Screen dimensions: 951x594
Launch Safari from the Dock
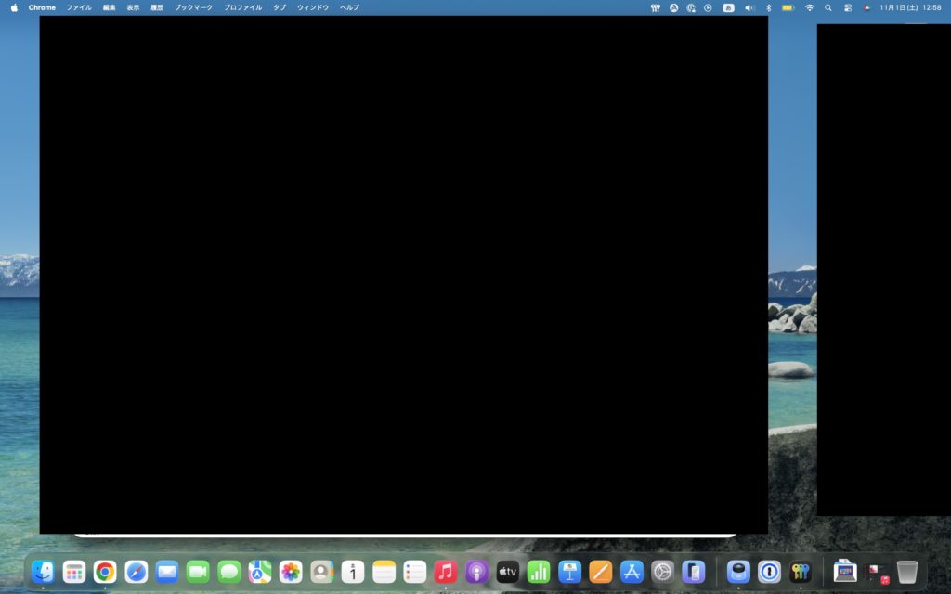137,572
